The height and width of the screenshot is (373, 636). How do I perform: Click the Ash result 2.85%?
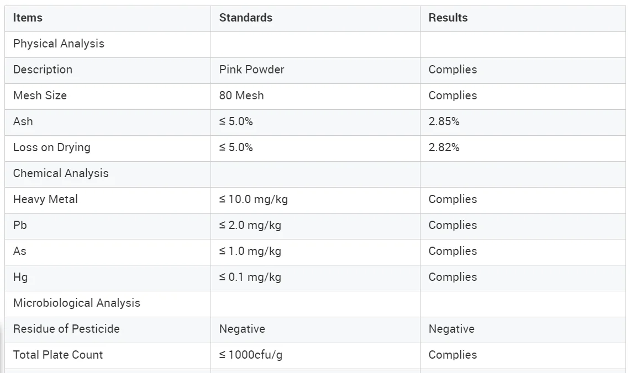[x=444, y=121]
